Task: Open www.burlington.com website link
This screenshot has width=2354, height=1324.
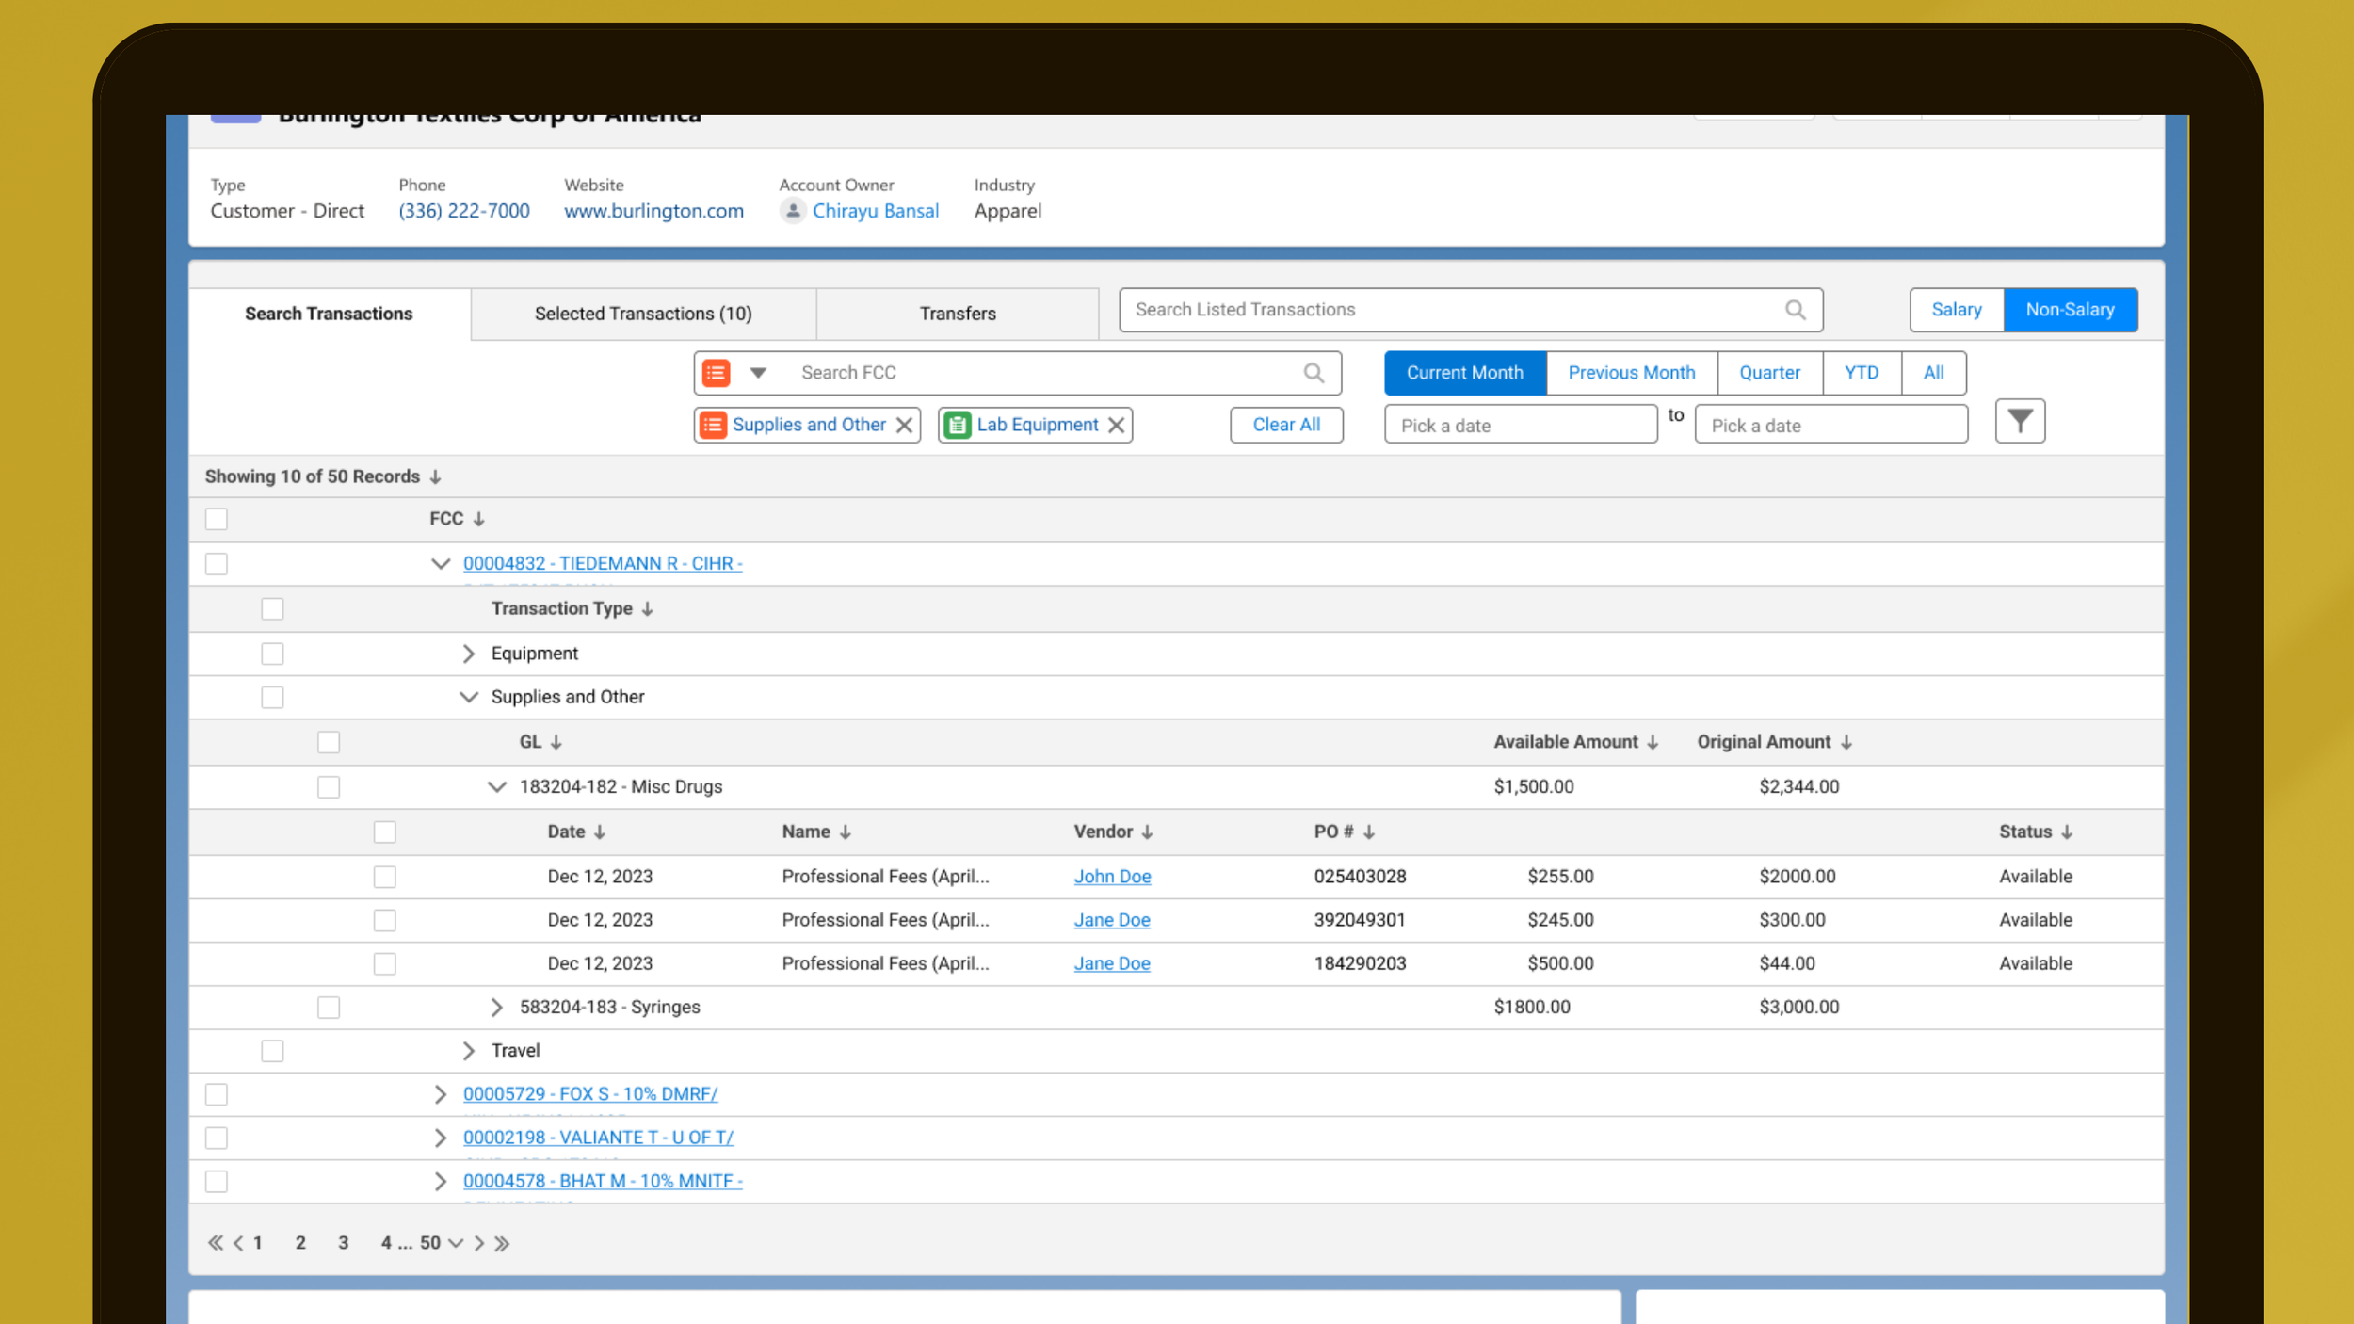Action: click(x=653, y=211)
